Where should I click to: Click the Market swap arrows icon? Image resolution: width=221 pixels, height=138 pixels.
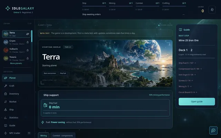point(6,102)
